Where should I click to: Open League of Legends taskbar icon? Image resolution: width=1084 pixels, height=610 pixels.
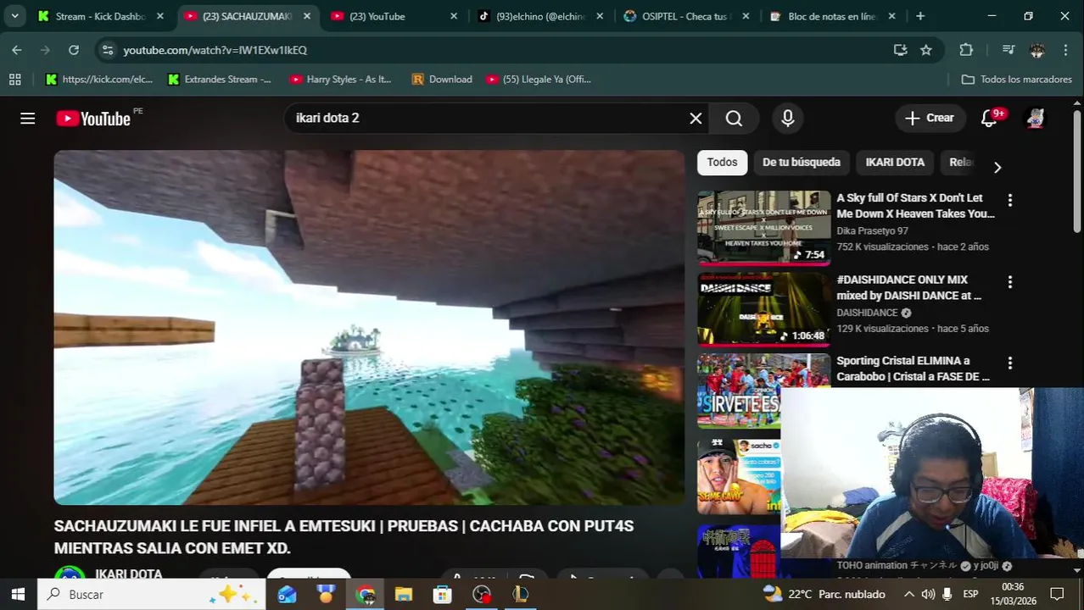coord(520,595)
